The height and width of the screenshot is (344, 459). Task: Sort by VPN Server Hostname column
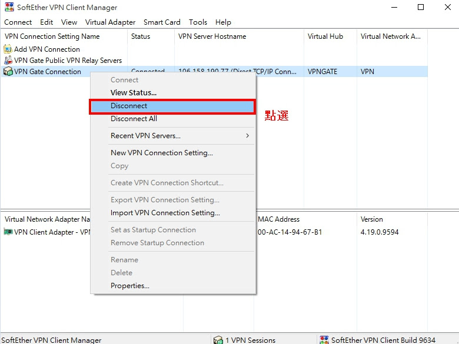[x=239, y=36]
